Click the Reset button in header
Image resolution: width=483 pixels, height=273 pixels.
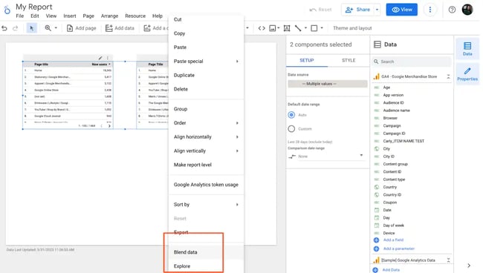click(x=320, y=10)
